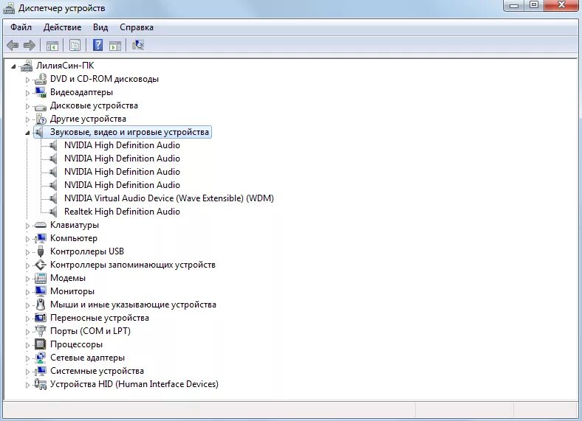582x421 pixels.
Task: Click the question-mark icon beside Другие устройства
Action: coord(41,119)
